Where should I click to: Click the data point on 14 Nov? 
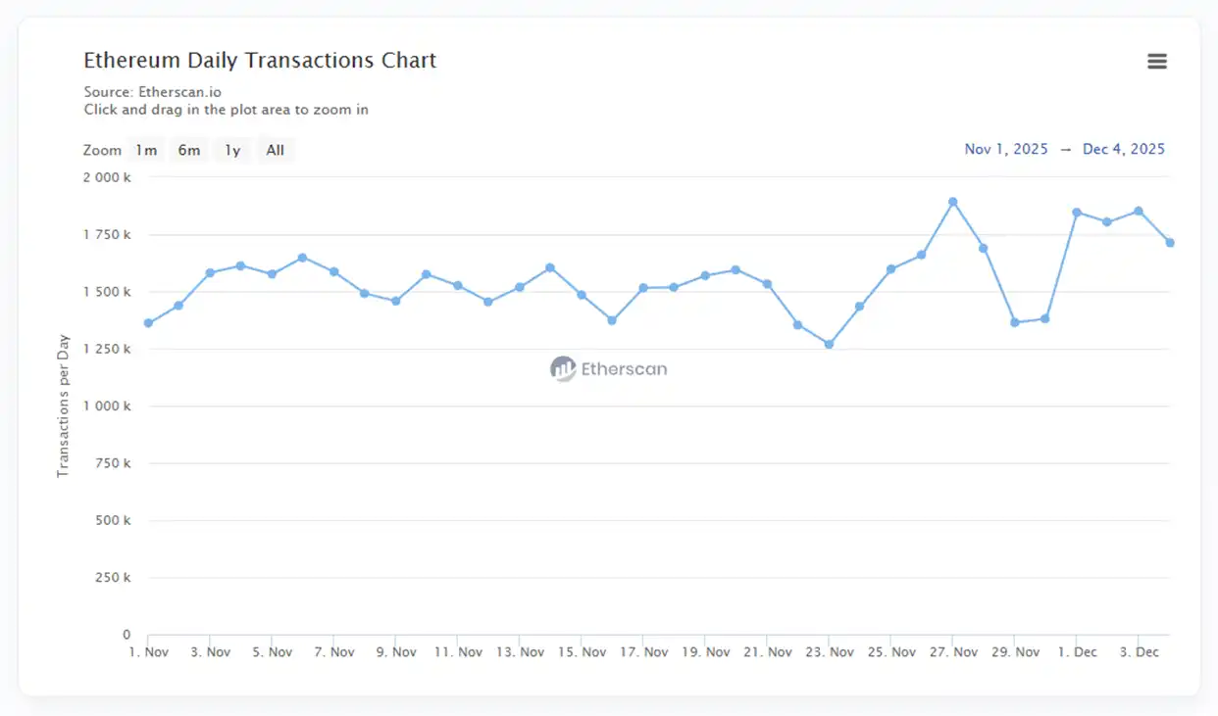click(x=550, y=267)
